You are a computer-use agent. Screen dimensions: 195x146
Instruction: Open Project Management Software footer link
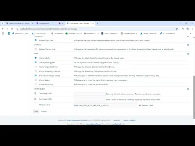pyautogui.click(x=77, y=120)
